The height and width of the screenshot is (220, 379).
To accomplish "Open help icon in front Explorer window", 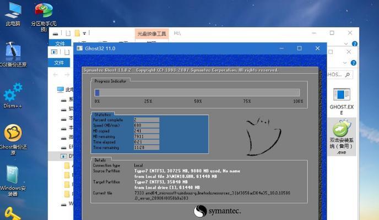I will [353, 63].
